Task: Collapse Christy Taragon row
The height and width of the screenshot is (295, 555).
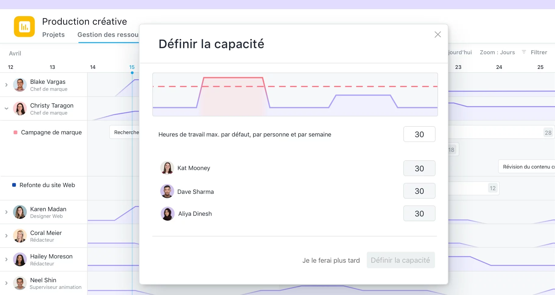Action: [6, 108]
